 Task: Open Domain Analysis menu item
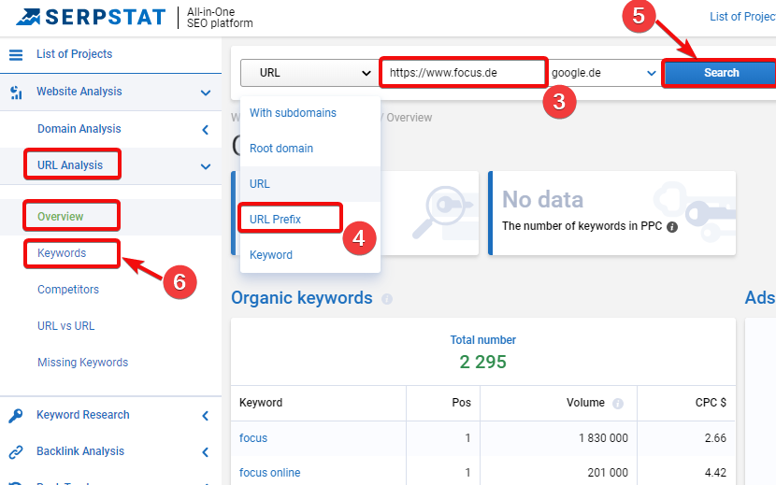tap(79, 129)
